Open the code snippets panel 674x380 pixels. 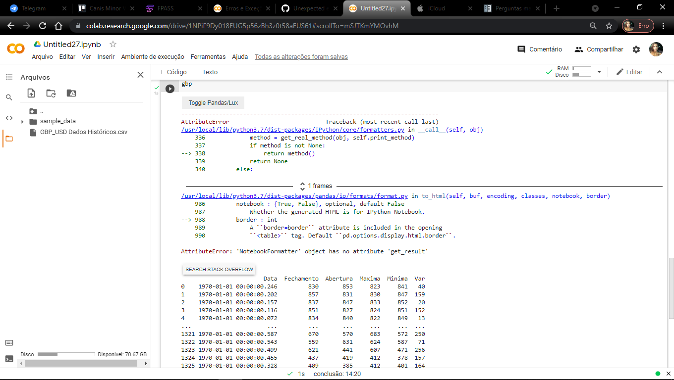click(x=9, y=118)
